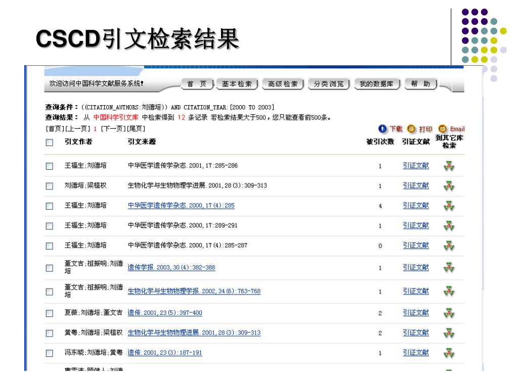Viewport: 518px width, 388px height.
Task: Click other-database search icon for 中华医学遗传学杂志 2001, 17:285-286
Action: click(x=449, y=166)
